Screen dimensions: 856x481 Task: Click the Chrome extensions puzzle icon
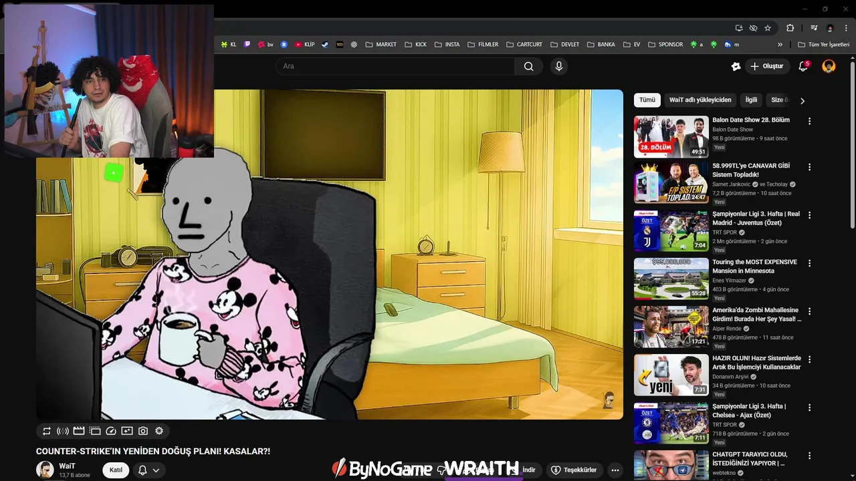790,28
